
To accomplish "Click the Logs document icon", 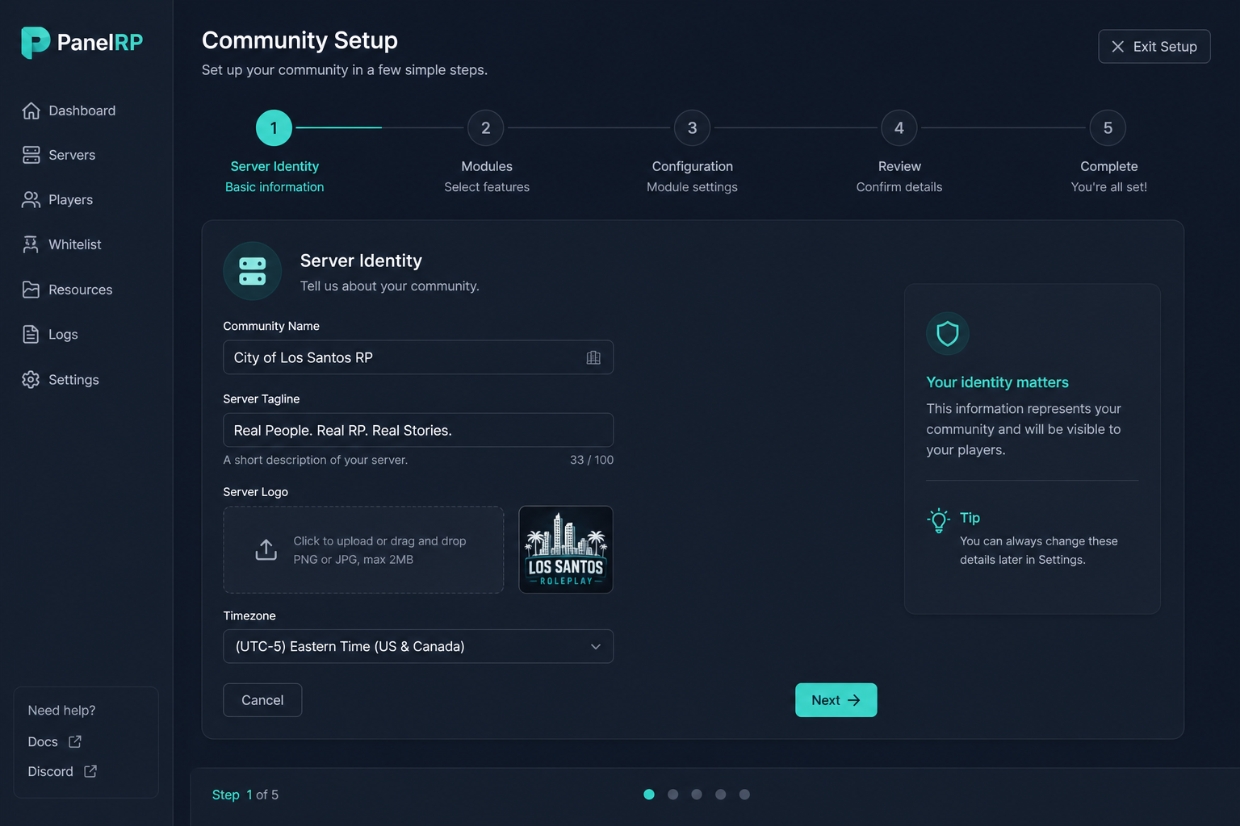I will pyautogui.click(x=31, y=334).
